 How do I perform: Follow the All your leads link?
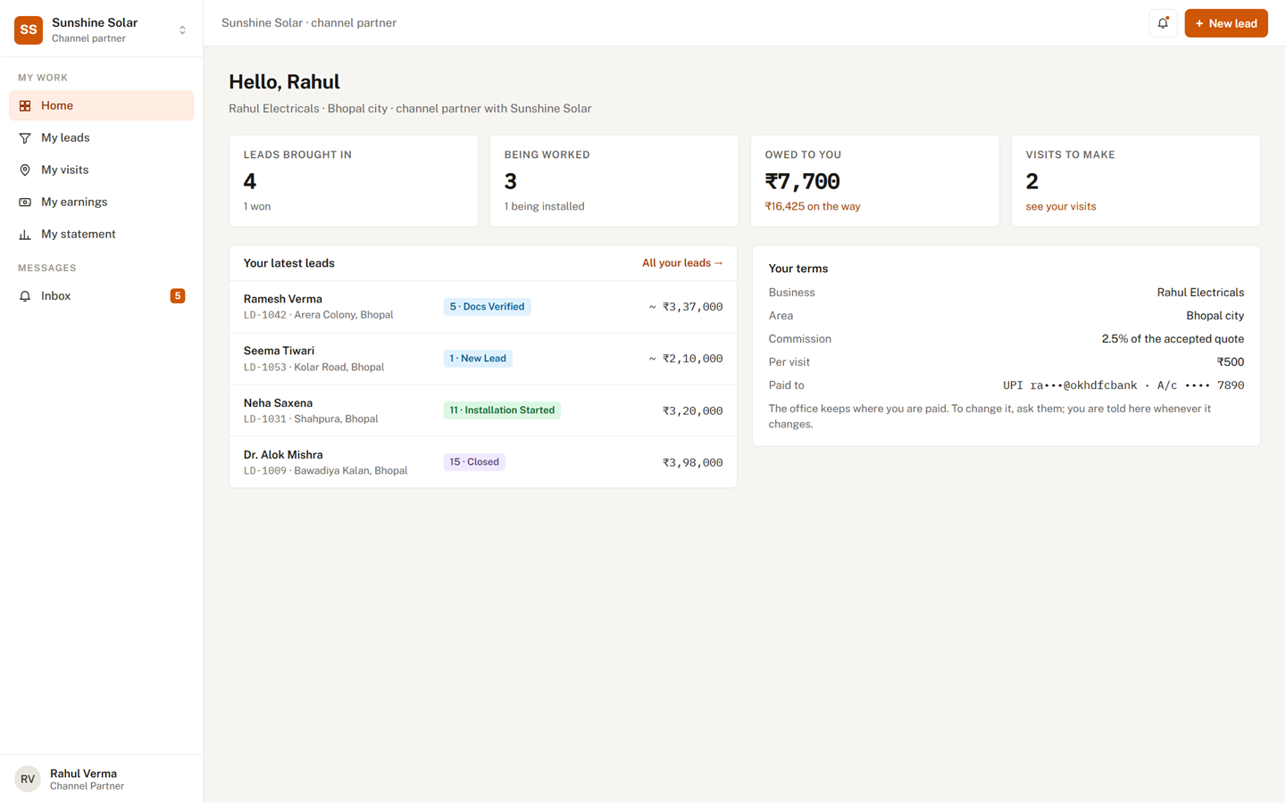click(682, 262)
